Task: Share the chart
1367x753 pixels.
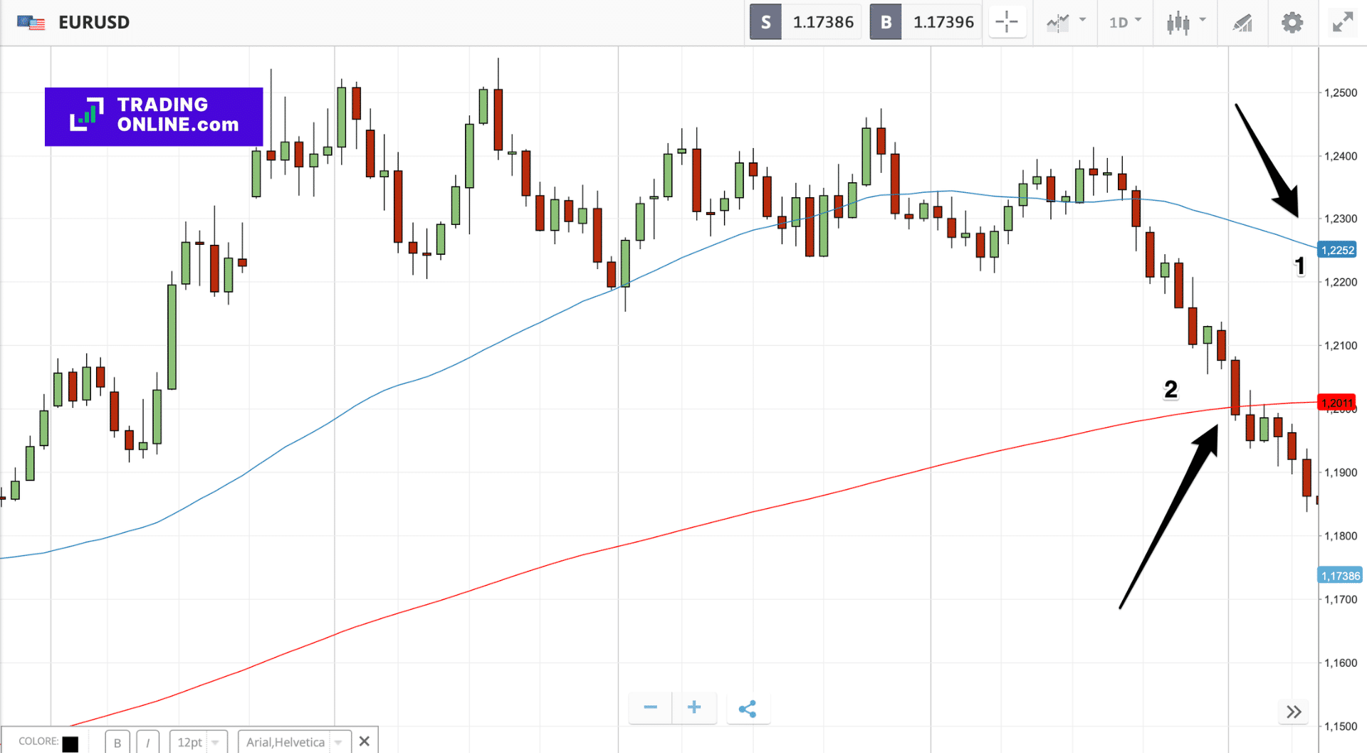Action: tap(748, 709)
